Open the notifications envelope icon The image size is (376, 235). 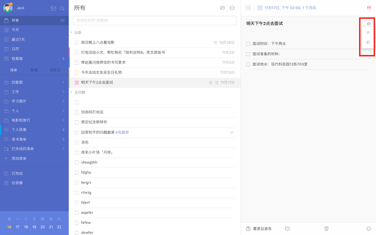[53, 8]
